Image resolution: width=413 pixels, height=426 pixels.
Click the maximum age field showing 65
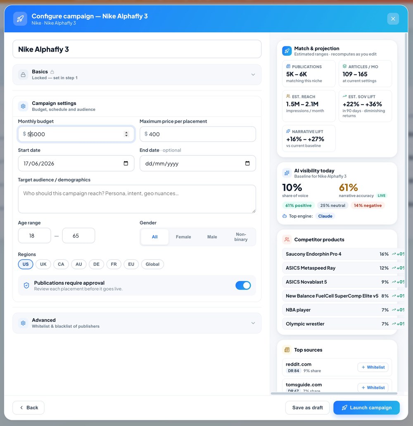(x=78, y=236)
